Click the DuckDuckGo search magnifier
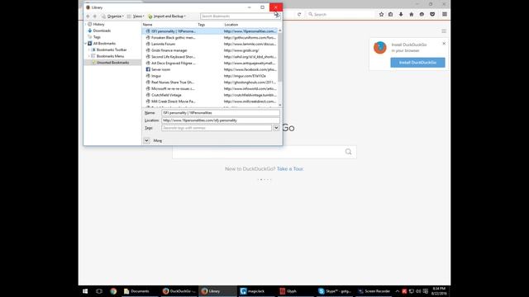 (348, 152)
